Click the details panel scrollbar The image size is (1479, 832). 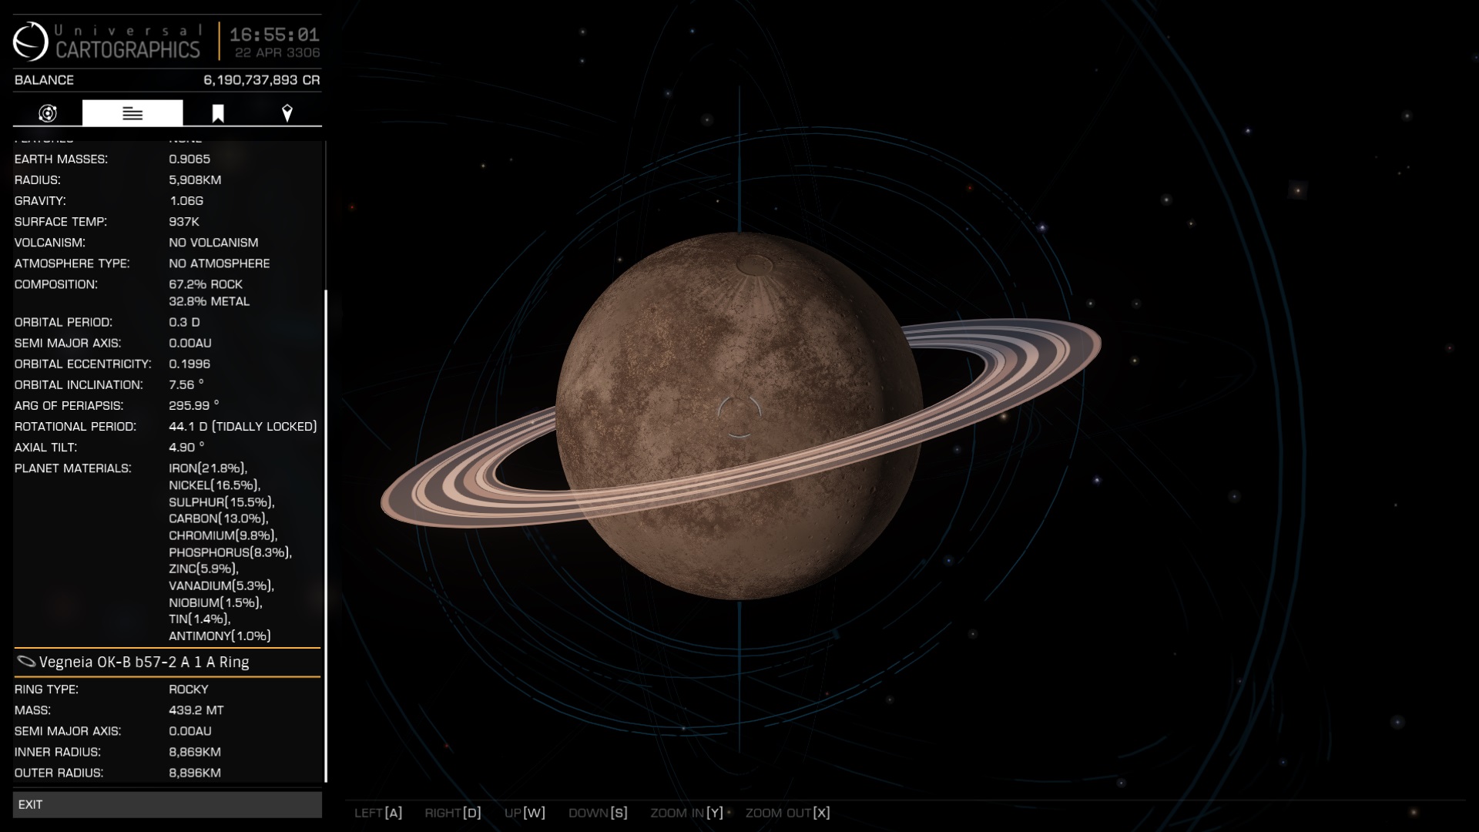tap(326, 535)
